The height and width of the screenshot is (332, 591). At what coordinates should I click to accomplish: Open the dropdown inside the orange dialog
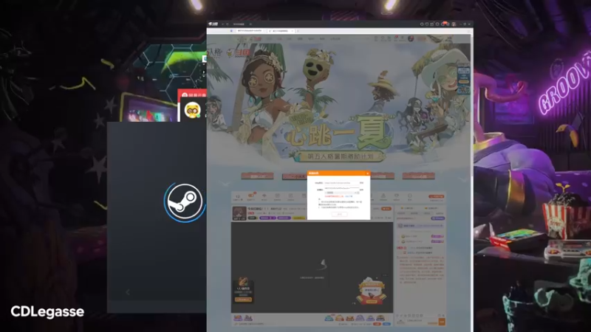[x=342, y=193]
